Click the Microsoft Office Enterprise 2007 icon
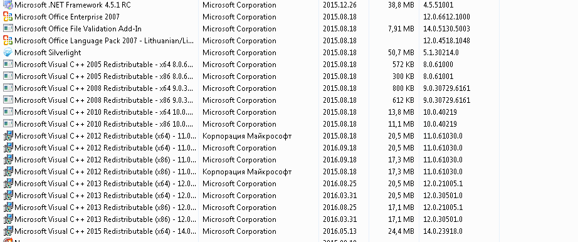 (x=8, y=17)
